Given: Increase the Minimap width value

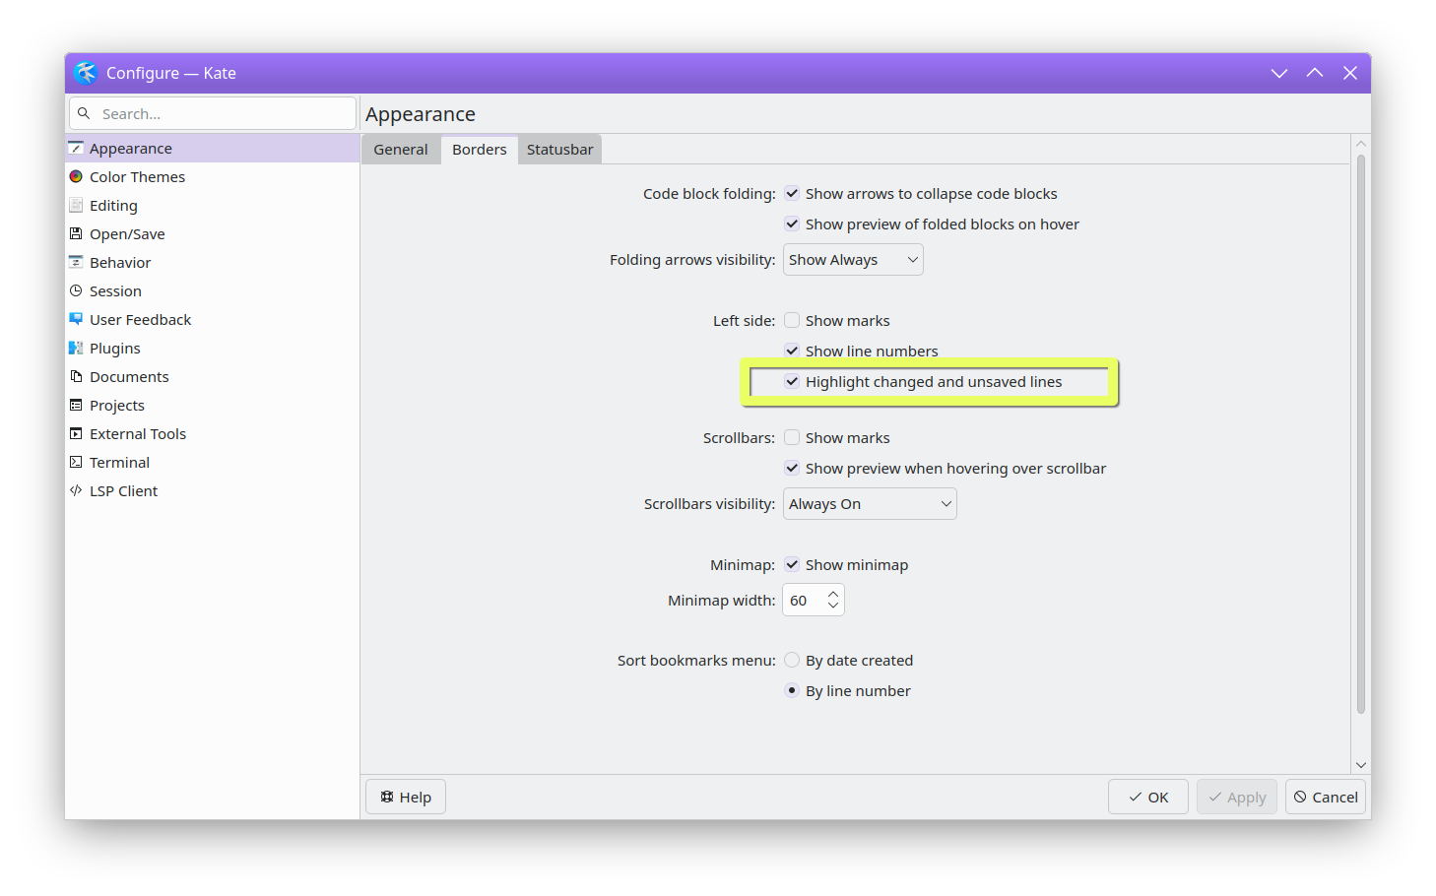Looking at the screenshot, I should tap(833, 594).
